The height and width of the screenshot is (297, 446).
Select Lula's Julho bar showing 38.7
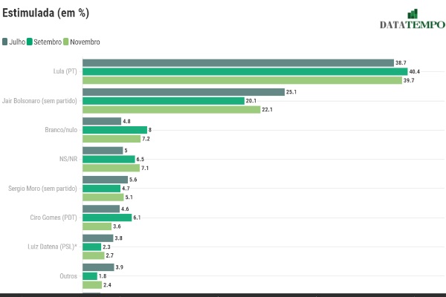pyautogui.click(x=238, y=63)
